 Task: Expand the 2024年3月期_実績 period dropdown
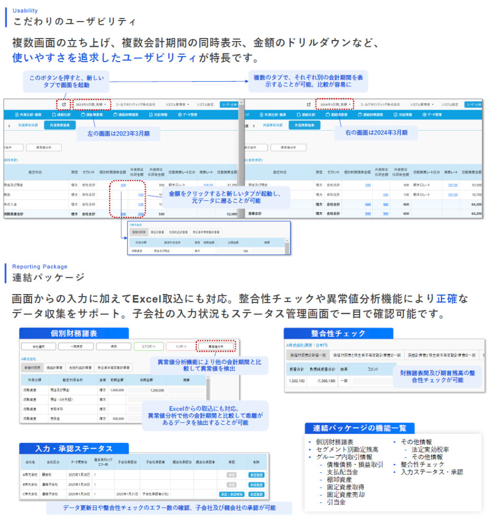[335, 104]
